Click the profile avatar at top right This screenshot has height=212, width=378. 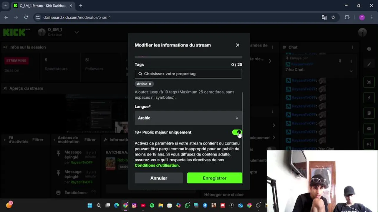(362, 32)
